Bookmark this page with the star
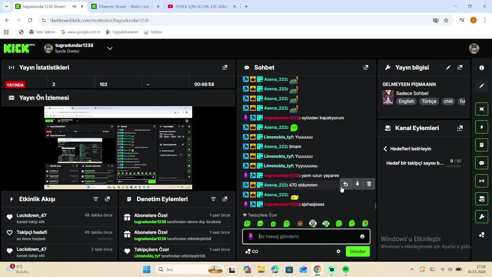The width and height of the screenshot is (492, 277). coord(446,20)
